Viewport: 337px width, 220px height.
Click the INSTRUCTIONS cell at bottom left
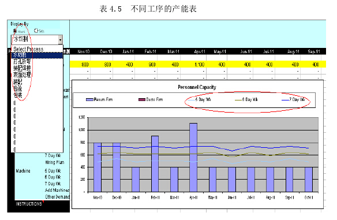tap(29, 204)
